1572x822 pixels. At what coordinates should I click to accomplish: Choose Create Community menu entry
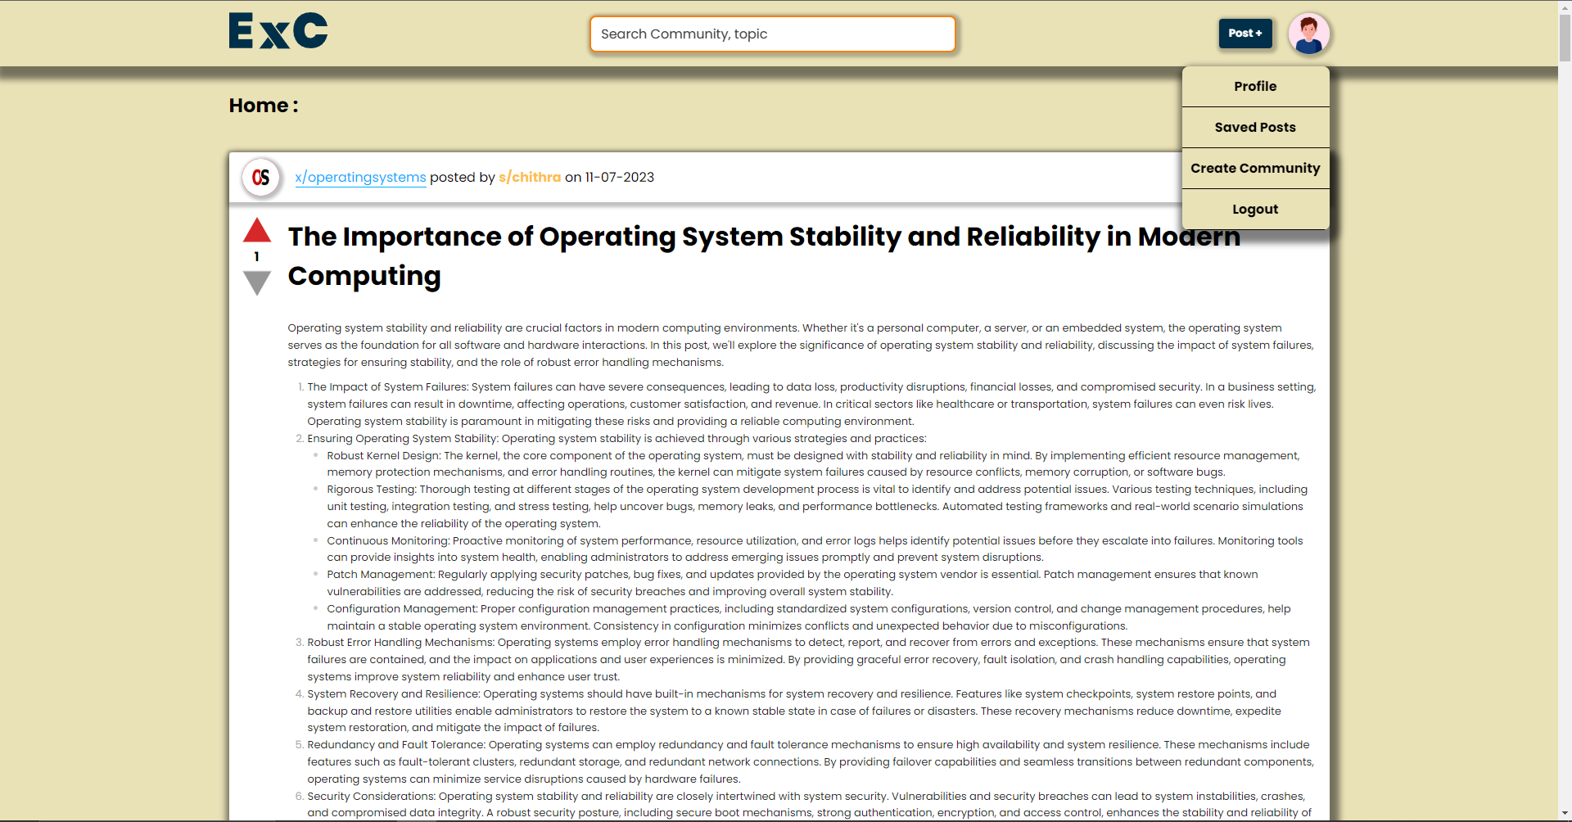click(1255, 168)
